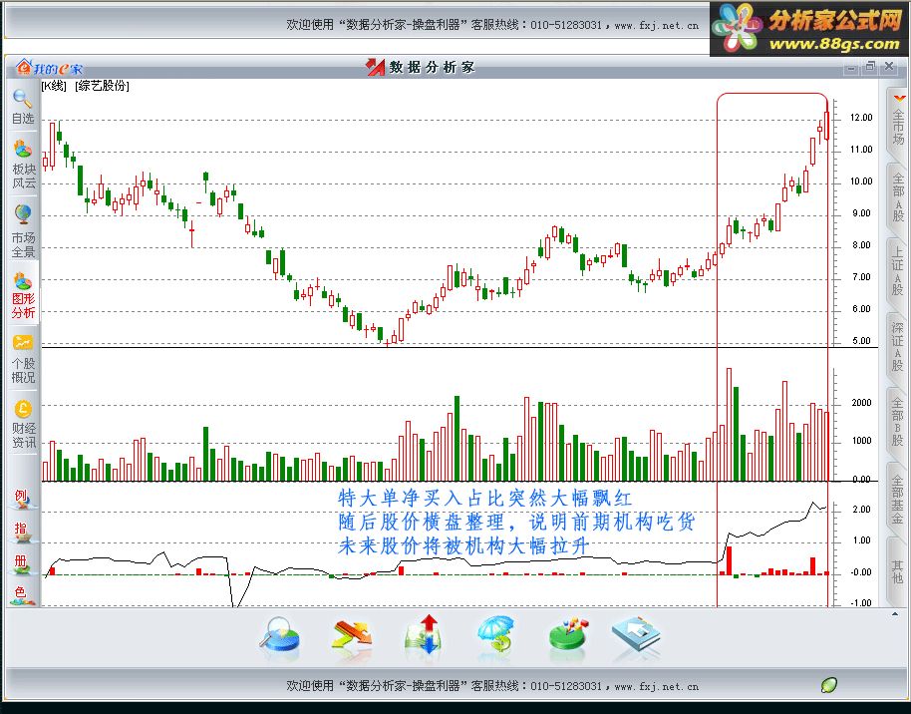
Task: Click the [综艺股份] stock name label
Action: tap(102, 86)
